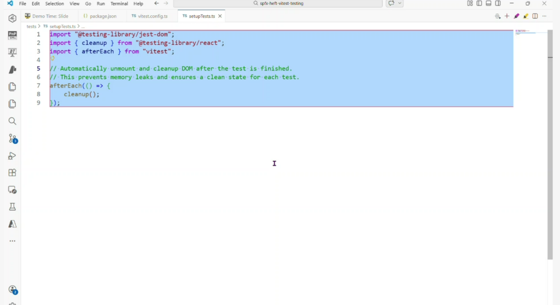Open the Remote Explorer view
Screen dimensions: 560x305
(x=12, y=190)
